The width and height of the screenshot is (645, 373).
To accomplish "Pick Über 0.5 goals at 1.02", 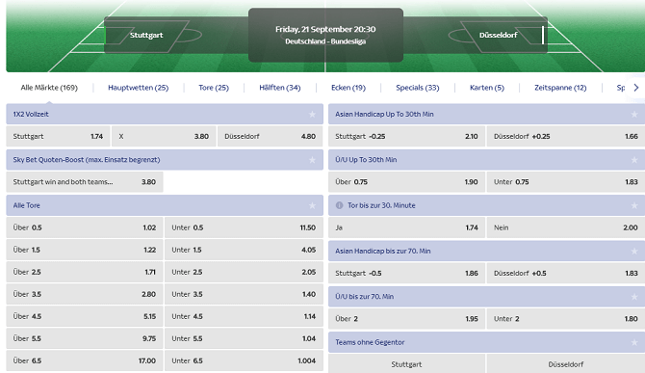I will tap(85, 227).
